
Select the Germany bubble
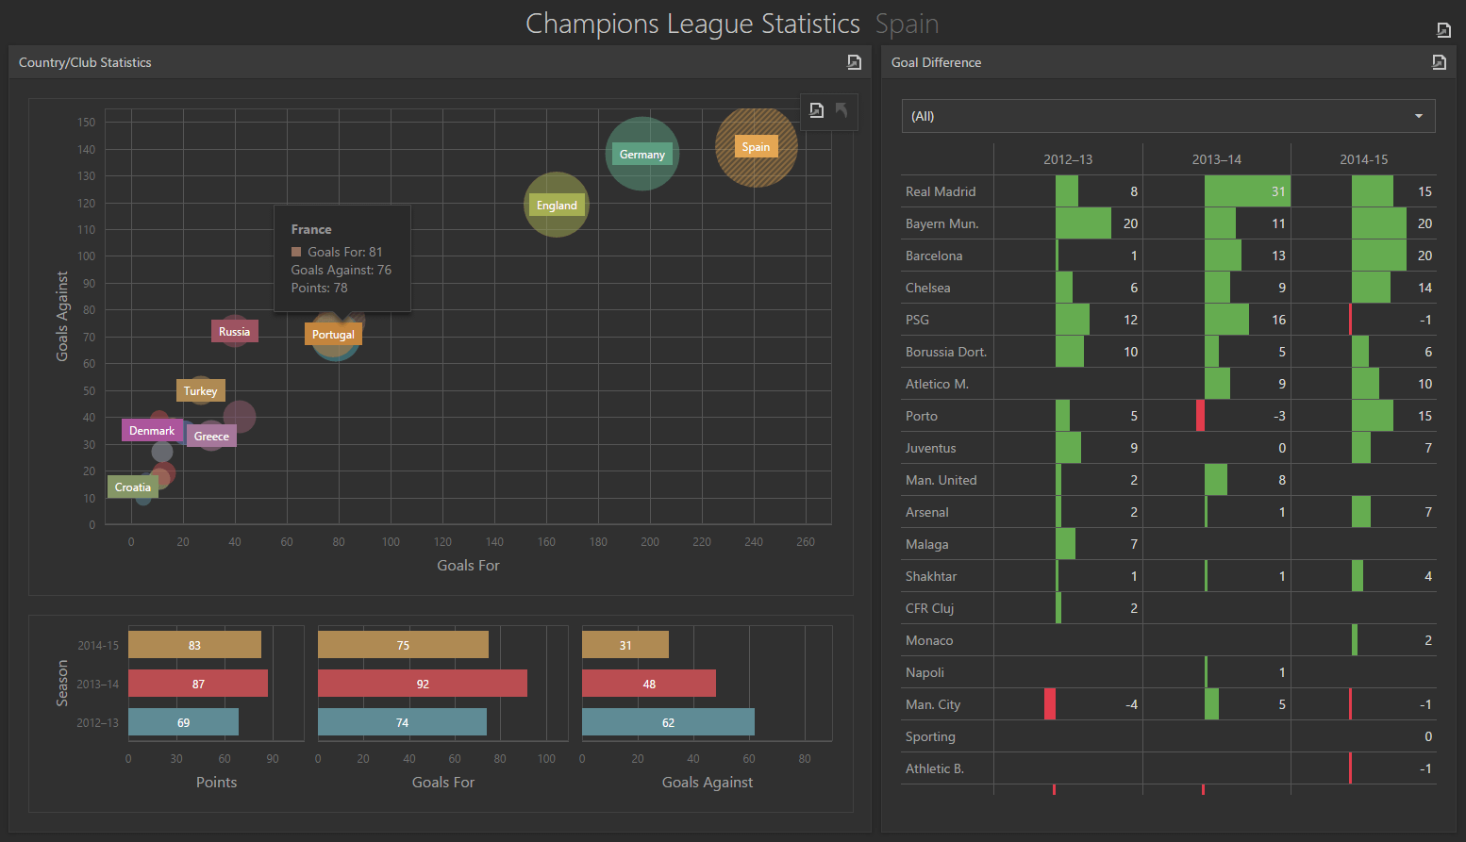coord(642,154)
